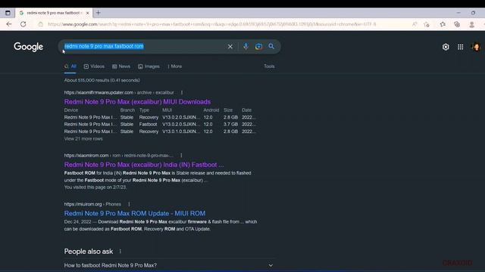This screenshot has width=485, height=272.
Task: Open the Google apps grid
Action: (461, 47)
